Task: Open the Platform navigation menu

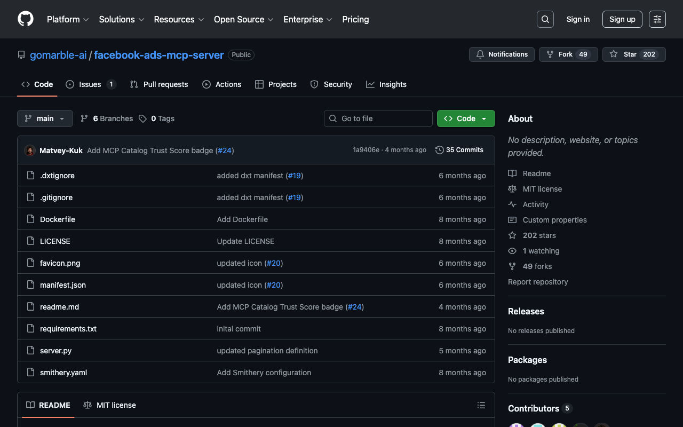Action: coord(68,19)
